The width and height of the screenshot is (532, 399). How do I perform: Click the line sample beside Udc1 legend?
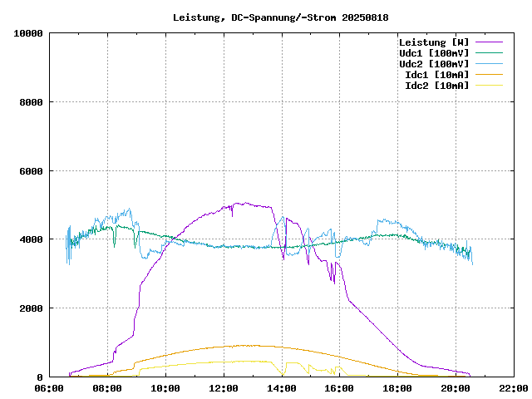pyautogui.click(x=489, y=53)
